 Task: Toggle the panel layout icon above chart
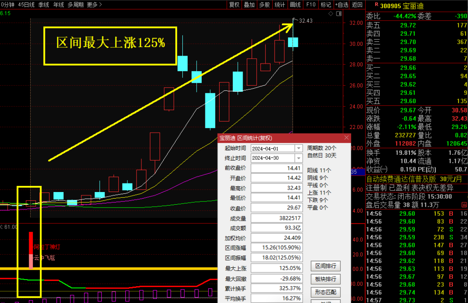(339, 14)
